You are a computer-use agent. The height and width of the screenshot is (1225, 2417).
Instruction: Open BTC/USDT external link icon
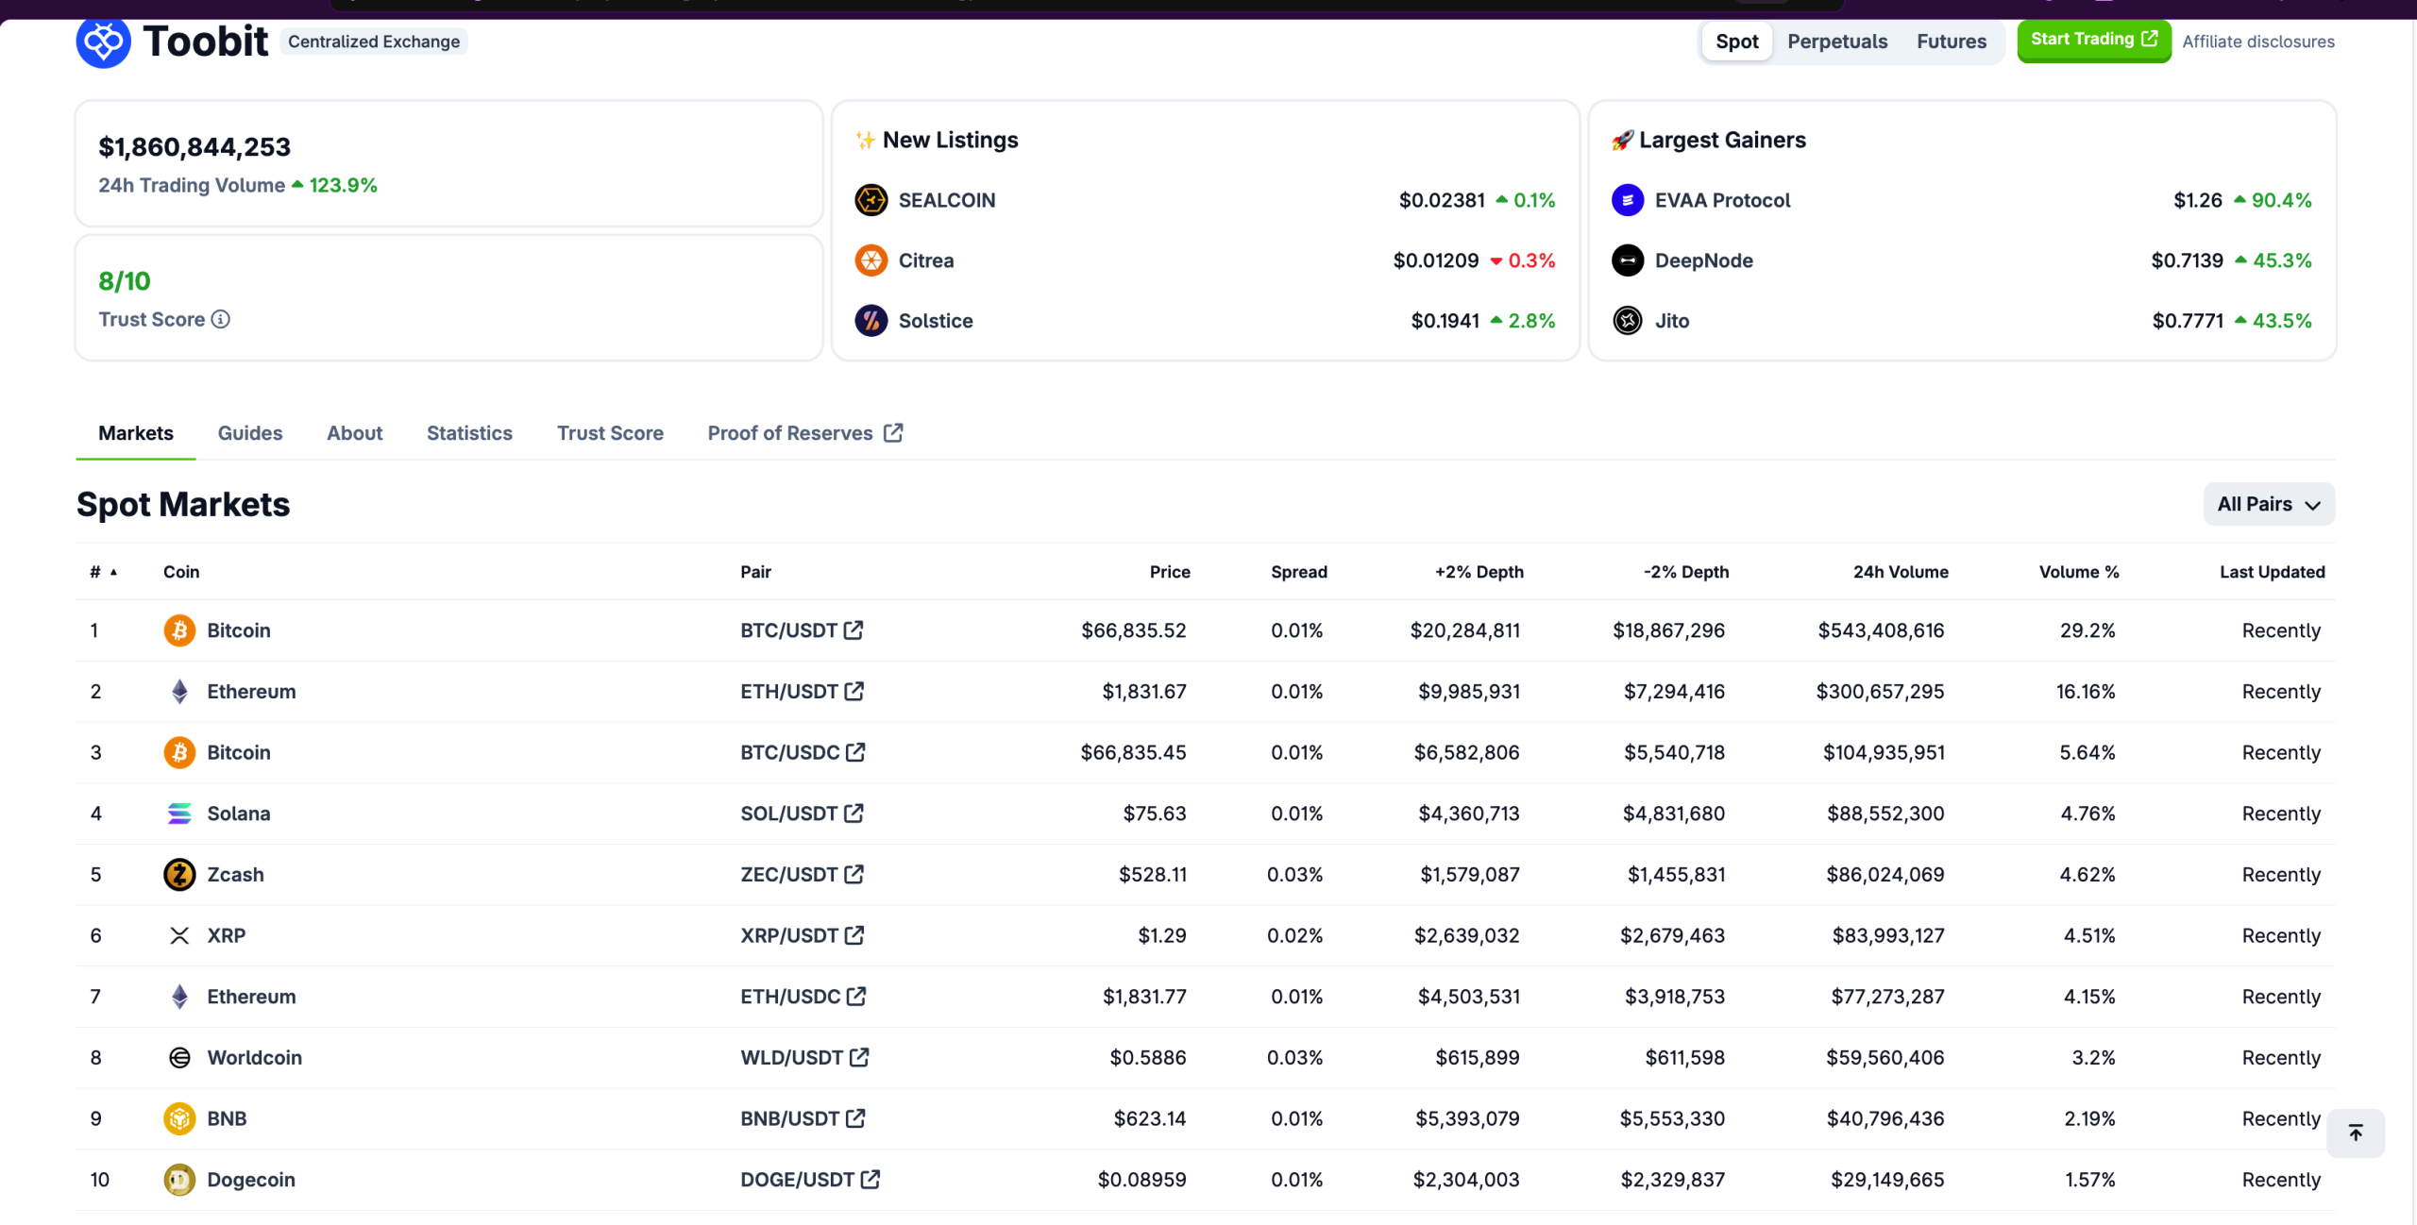click(x=854, y=629)
